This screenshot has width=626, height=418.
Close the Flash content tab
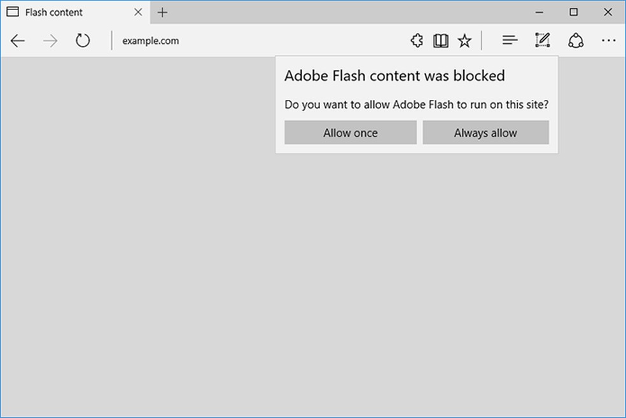[138, 12]
